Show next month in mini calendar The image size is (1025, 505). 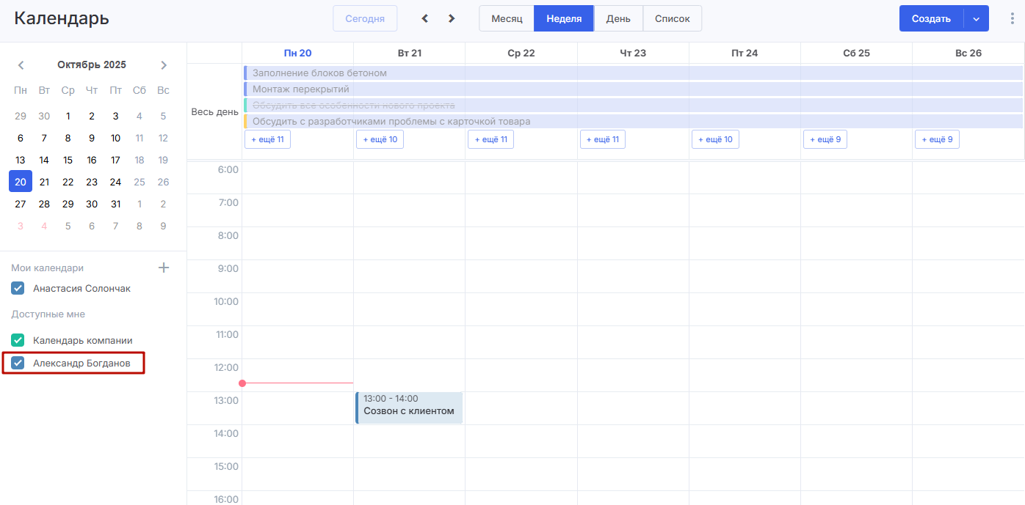(163, 65)
